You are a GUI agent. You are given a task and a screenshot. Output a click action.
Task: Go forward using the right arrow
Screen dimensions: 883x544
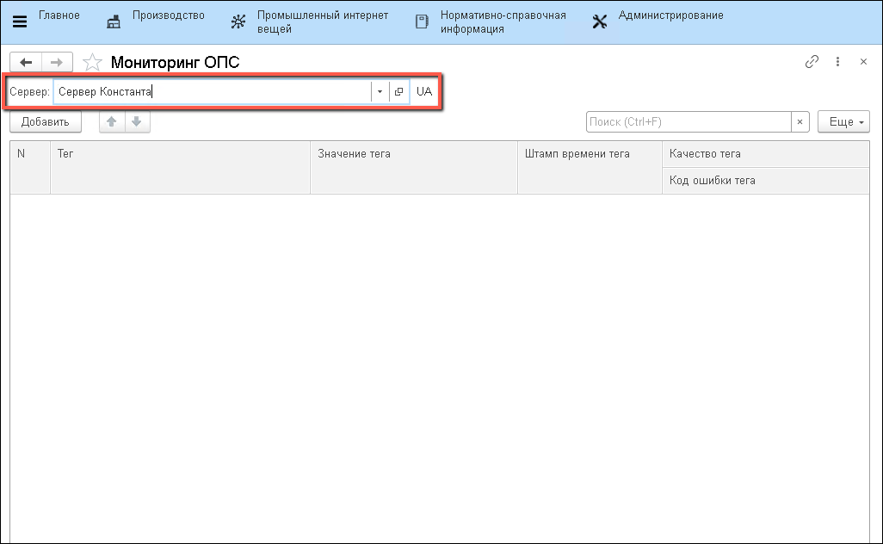[57, 62]
